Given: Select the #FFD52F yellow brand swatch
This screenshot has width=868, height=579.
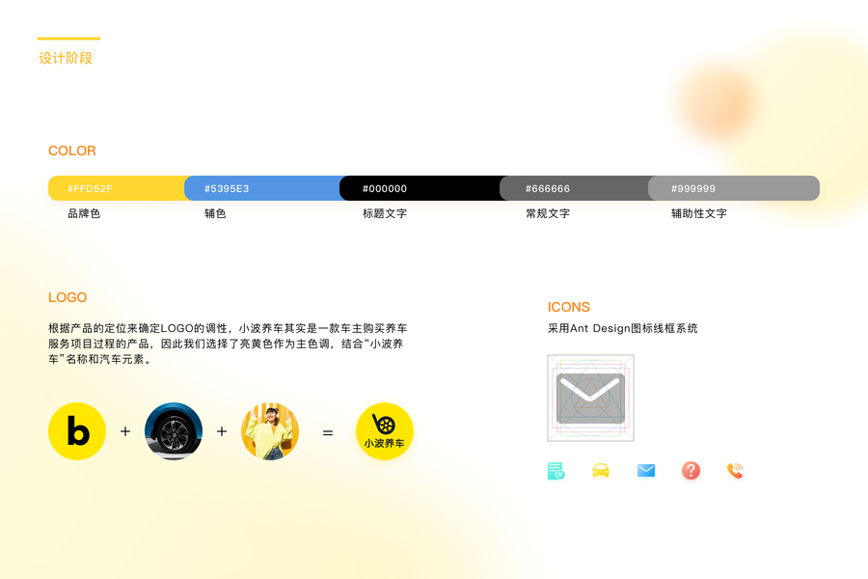Looking at the screenshot, I should click(x=117, y=188).
